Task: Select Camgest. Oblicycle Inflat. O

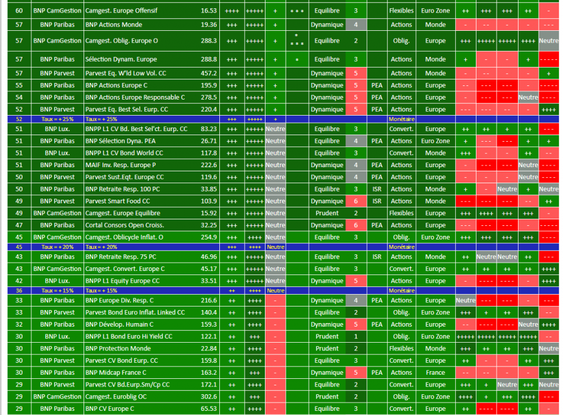Action: click(x=124, y=238)
